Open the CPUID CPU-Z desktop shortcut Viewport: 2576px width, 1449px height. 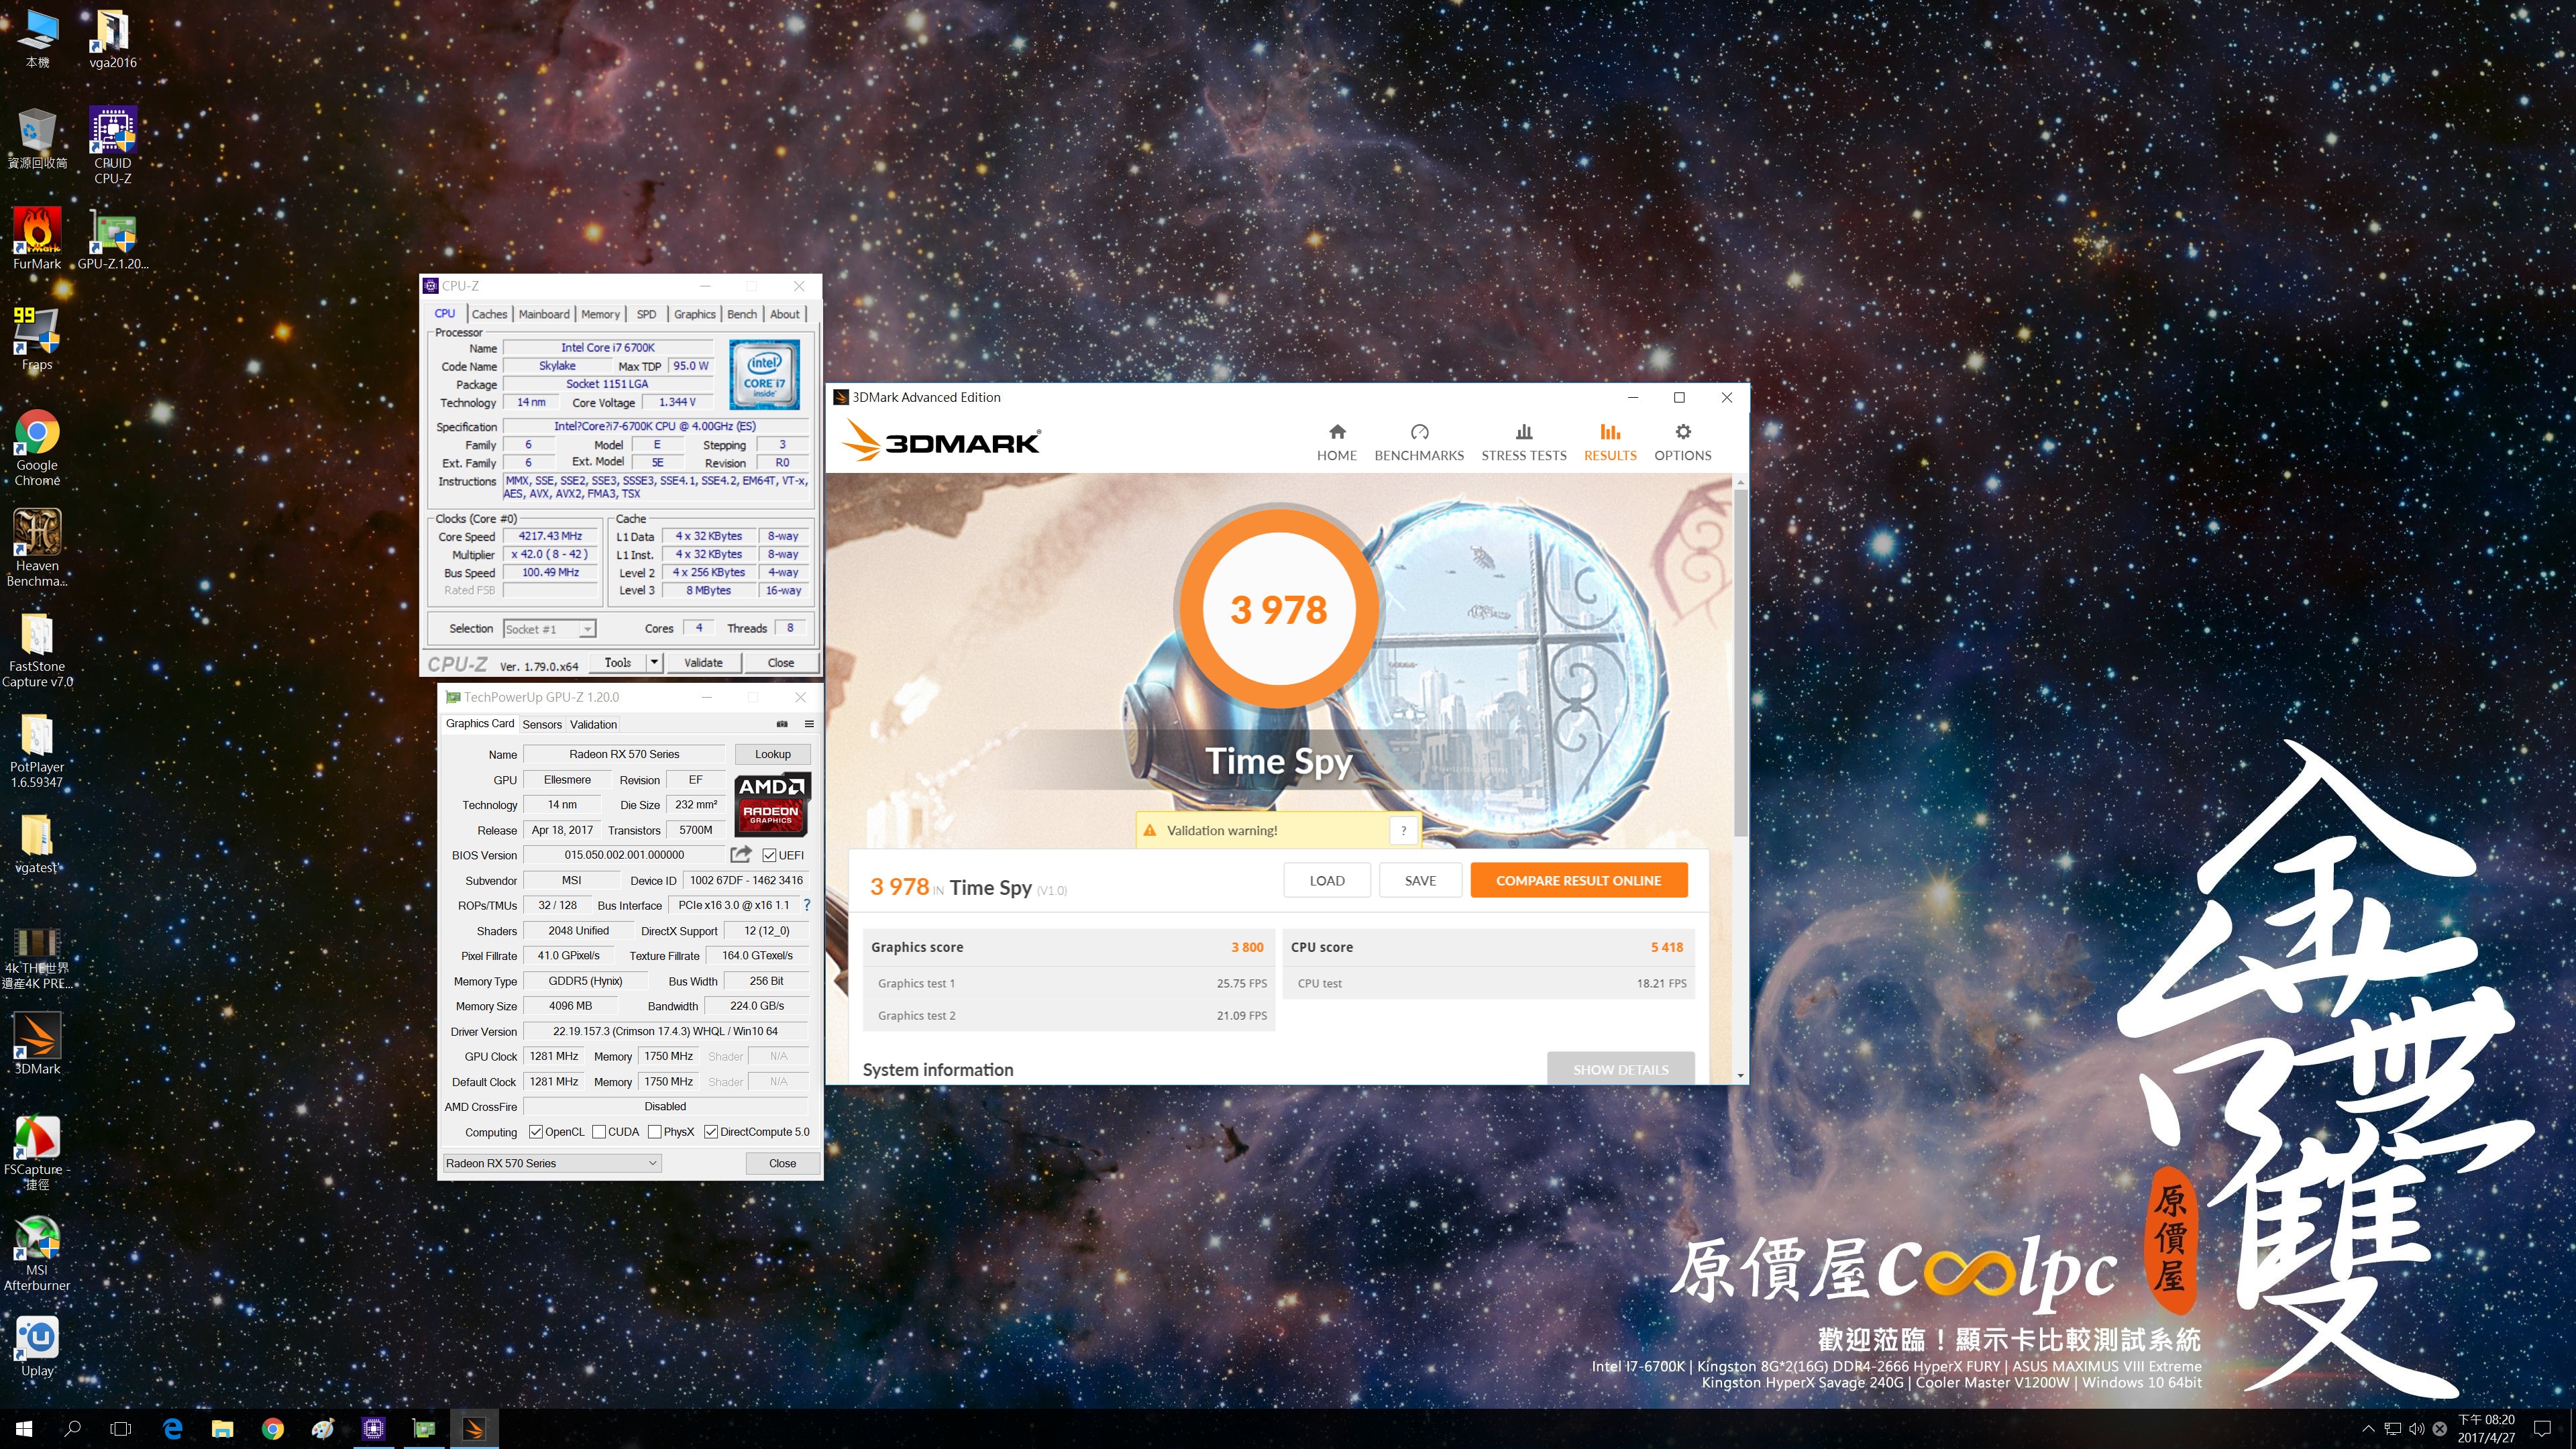pos(112,146)
